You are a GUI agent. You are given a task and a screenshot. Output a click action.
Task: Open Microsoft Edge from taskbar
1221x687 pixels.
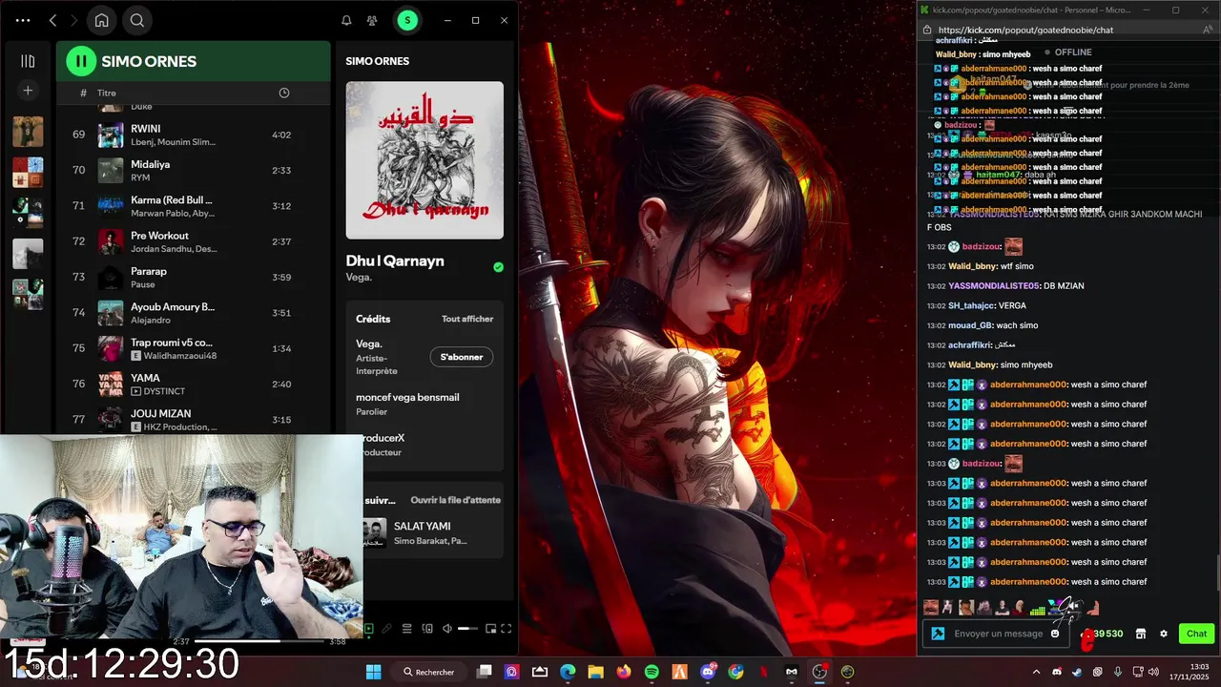pos(568,672)
